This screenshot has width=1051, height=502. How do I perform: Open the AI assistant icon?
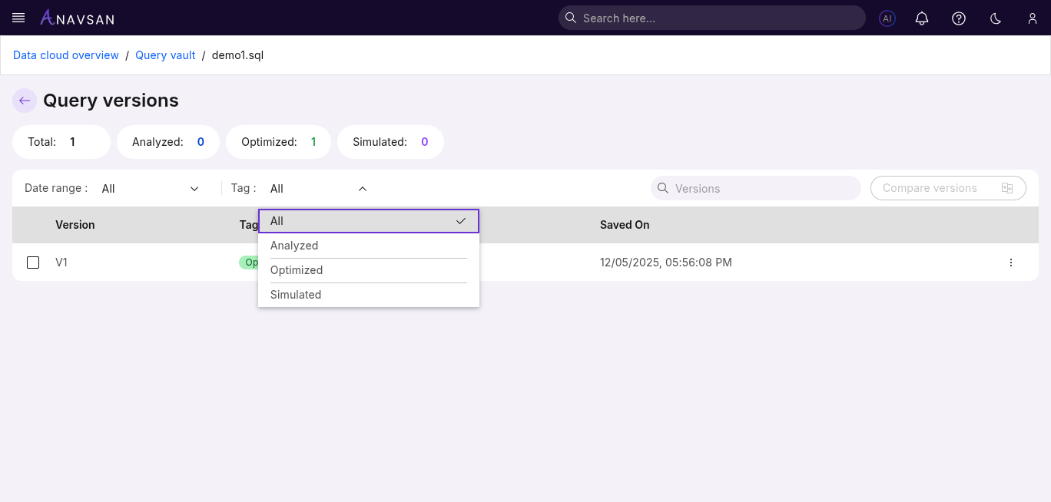pos(887,18)
